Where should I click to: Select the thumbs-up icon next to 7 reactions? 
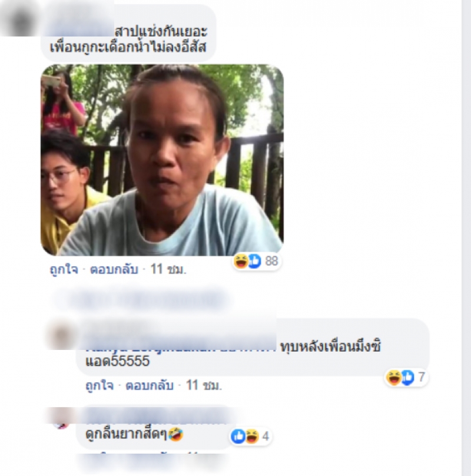tap(407, 378)
